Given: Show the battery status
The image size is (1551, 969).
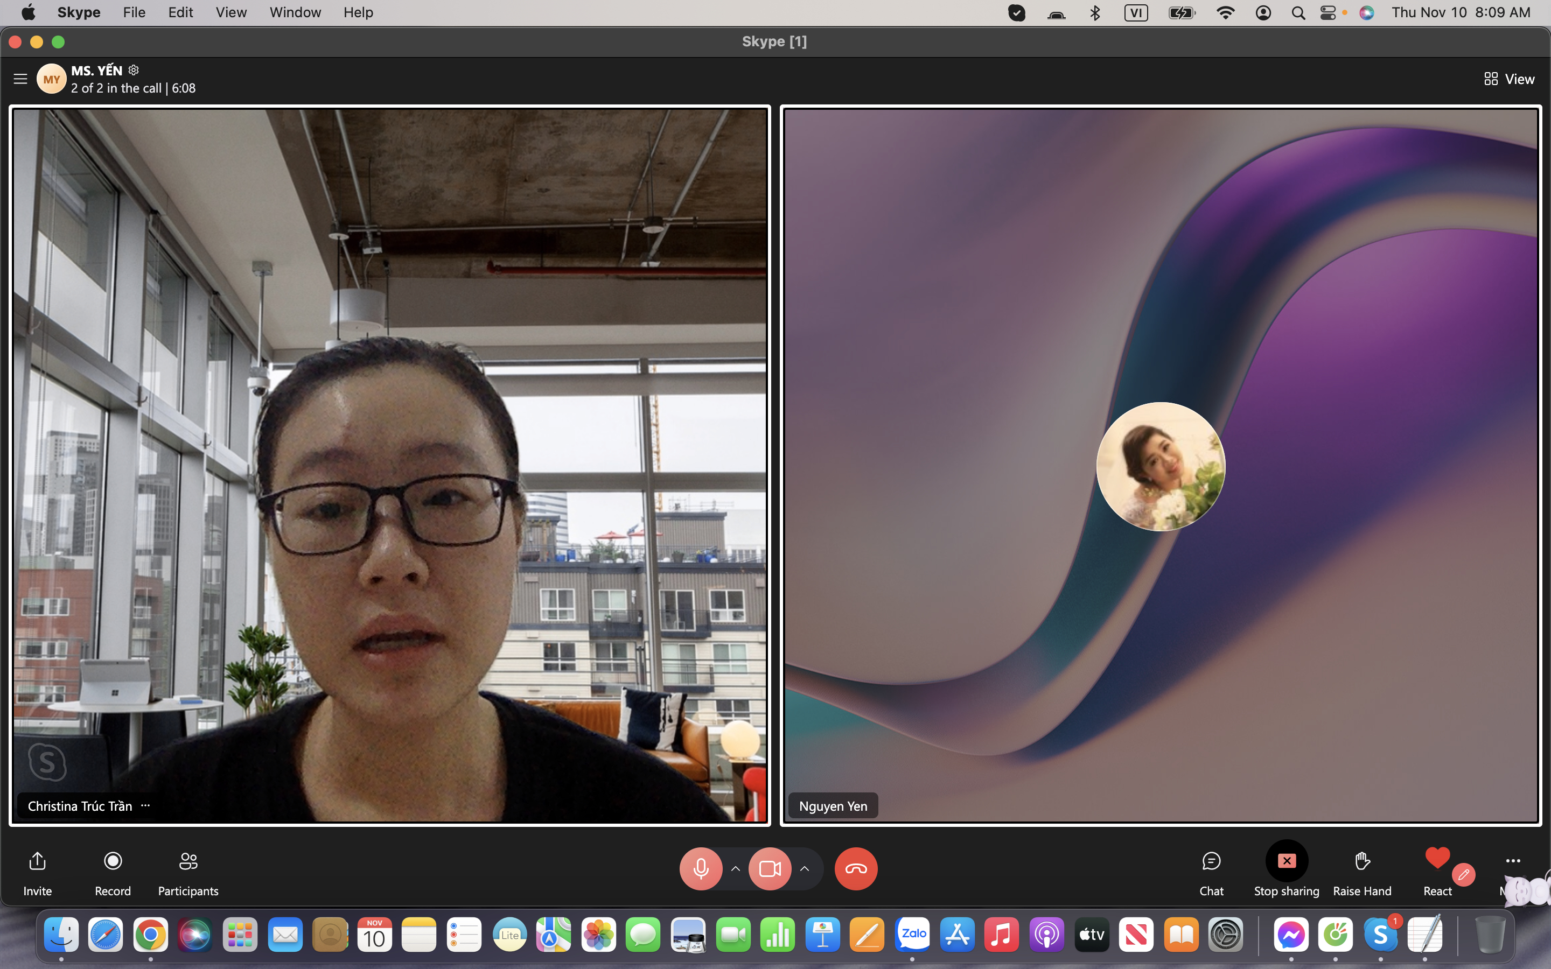Looking at the screenshot, I should tap(1182, 13).
